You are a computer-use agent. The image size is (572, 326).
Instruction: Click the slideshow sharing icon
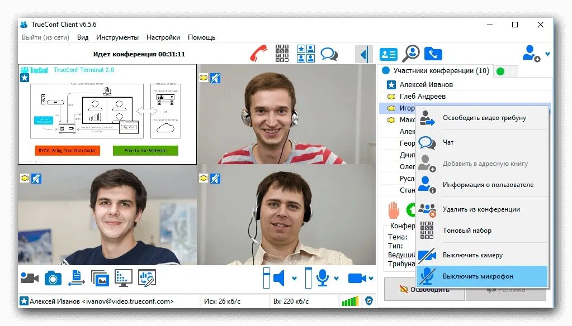pyautogui.click(x=76, y=278)
